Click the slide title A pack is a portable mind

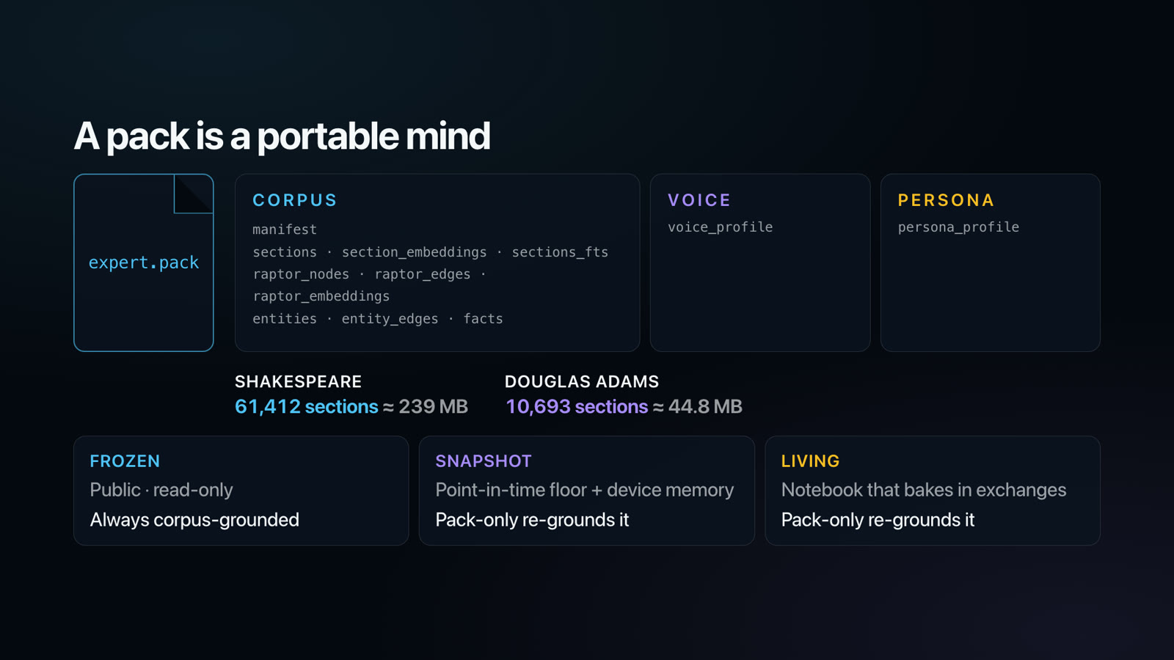pyautogui.click(x=282, y=136)
